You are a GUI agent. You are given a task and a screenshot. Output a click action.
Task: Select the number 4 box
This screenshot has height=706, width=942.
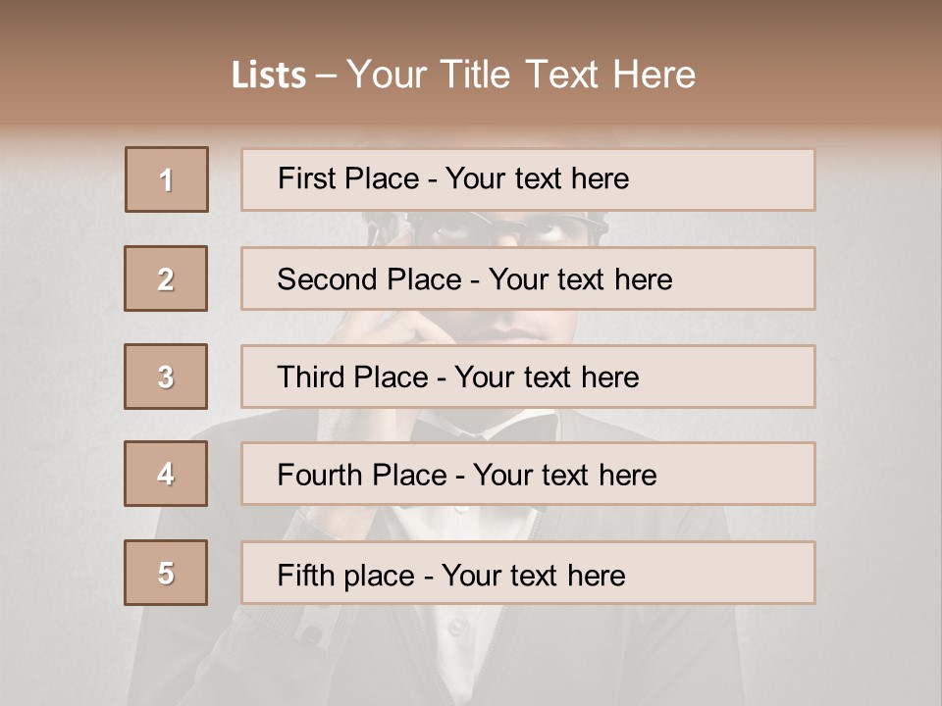tap(166, 475)
